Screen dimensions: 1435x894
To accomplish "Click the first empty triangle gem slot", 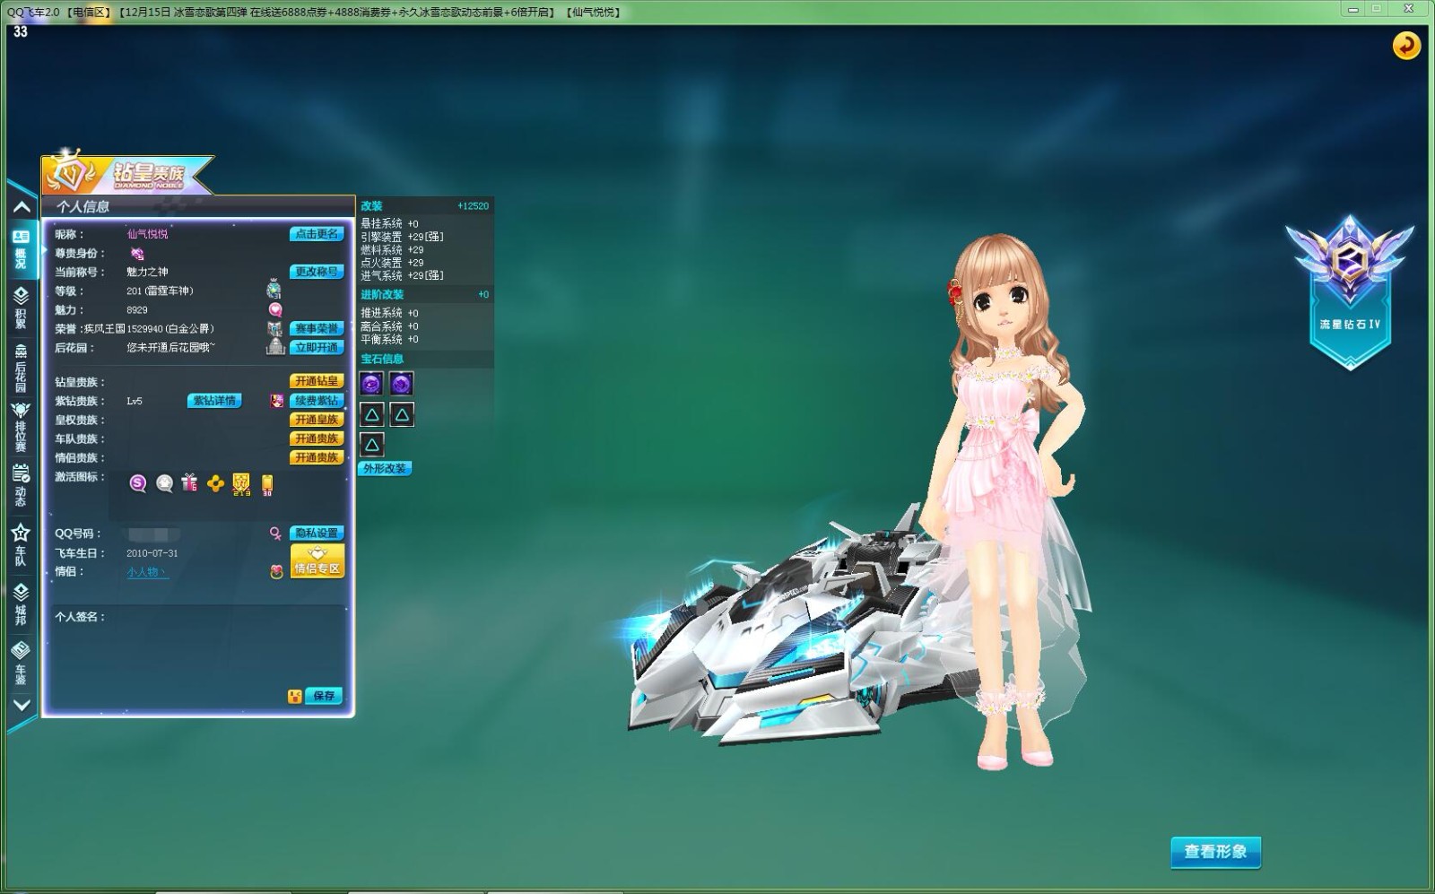I will (x=372, y=414).
